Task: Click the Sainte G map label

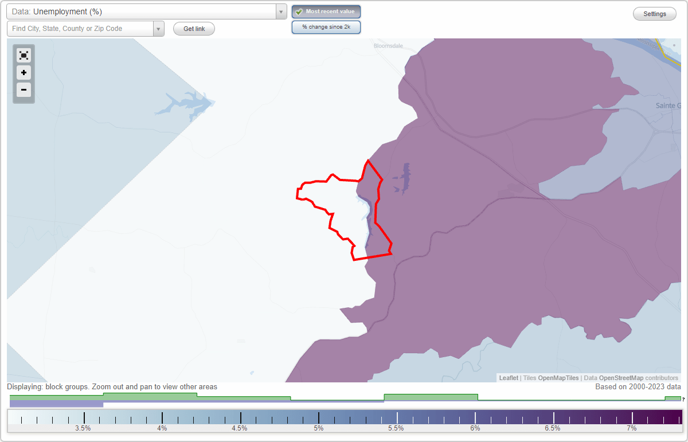Action: 669,105
